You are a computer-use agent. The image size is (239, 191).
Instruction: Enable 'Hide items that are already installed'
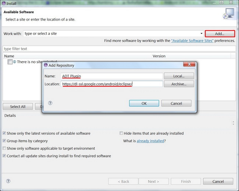point(121,133)
